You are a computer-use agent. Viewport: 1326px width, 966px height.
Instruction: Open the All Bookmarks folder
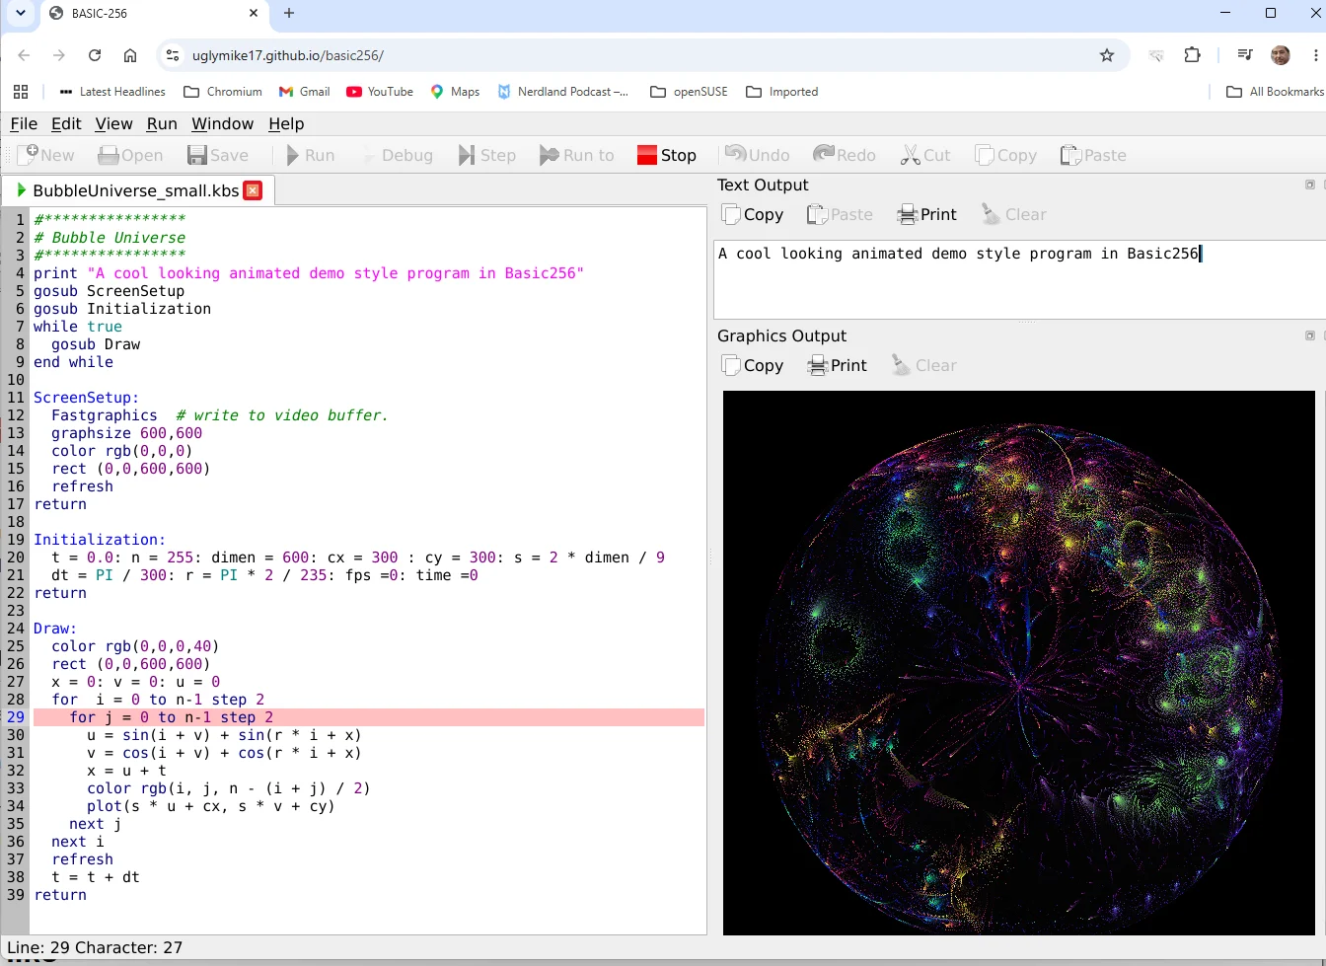click(1275, 92)
